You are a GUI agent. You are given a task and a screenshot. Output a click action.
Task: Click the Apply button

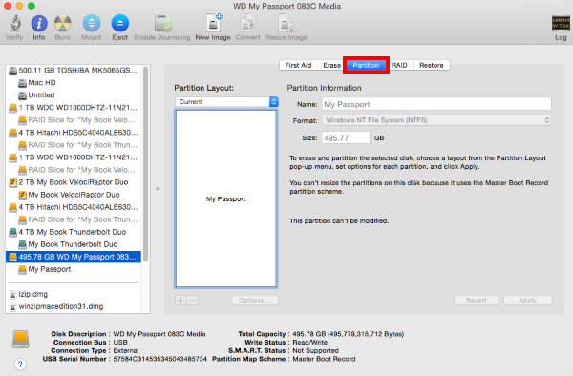point(528,301)
